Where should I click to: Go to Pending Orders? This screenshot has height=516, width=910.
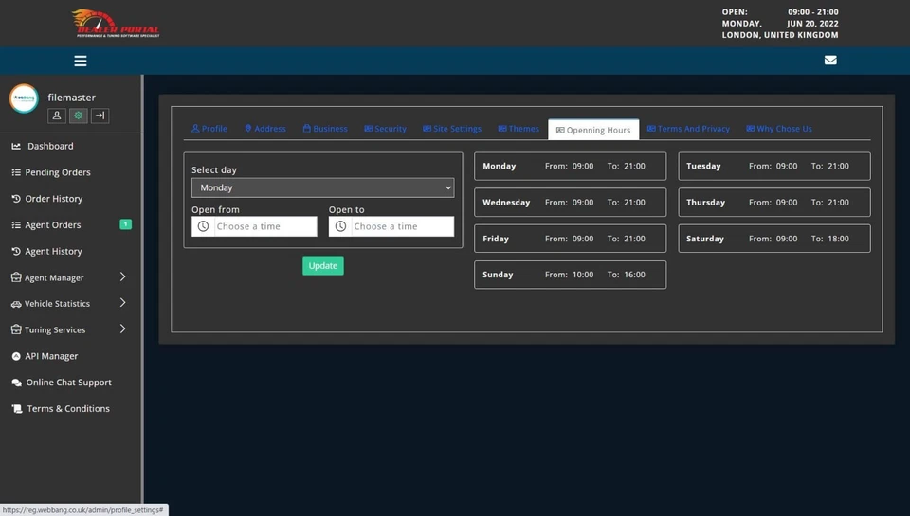coord(58,172)
